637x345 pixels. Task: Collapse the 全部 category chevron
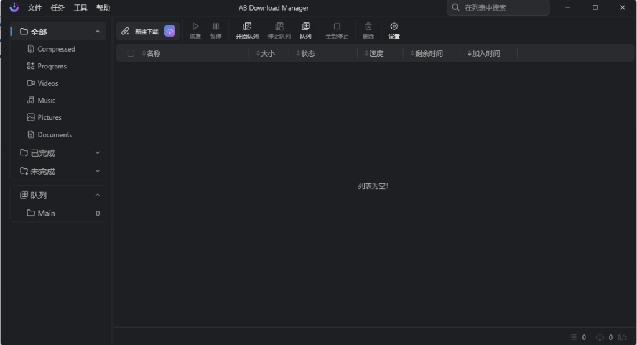(98, 32)
